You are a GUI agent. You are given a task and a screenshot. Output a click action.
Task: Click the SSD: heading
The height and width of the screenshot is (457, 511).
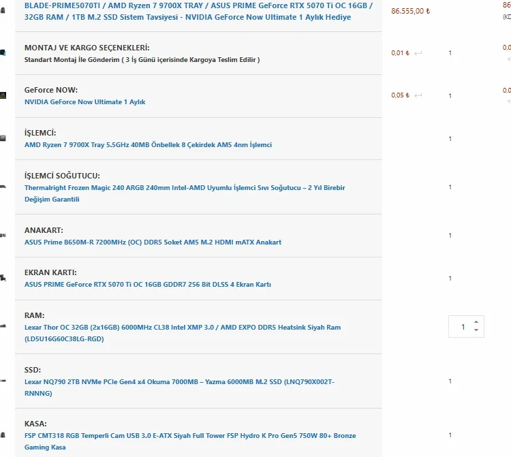click(33, 370)
